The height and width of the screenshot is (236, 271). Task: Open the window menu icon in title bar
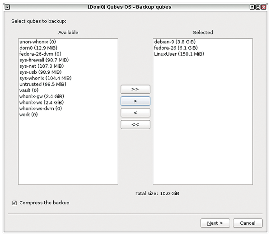pyautogui.click(x=7, y=7)
